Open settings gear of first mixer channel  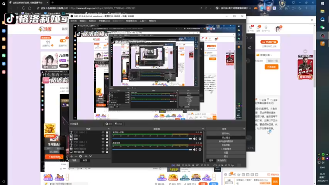coord(200,139)
